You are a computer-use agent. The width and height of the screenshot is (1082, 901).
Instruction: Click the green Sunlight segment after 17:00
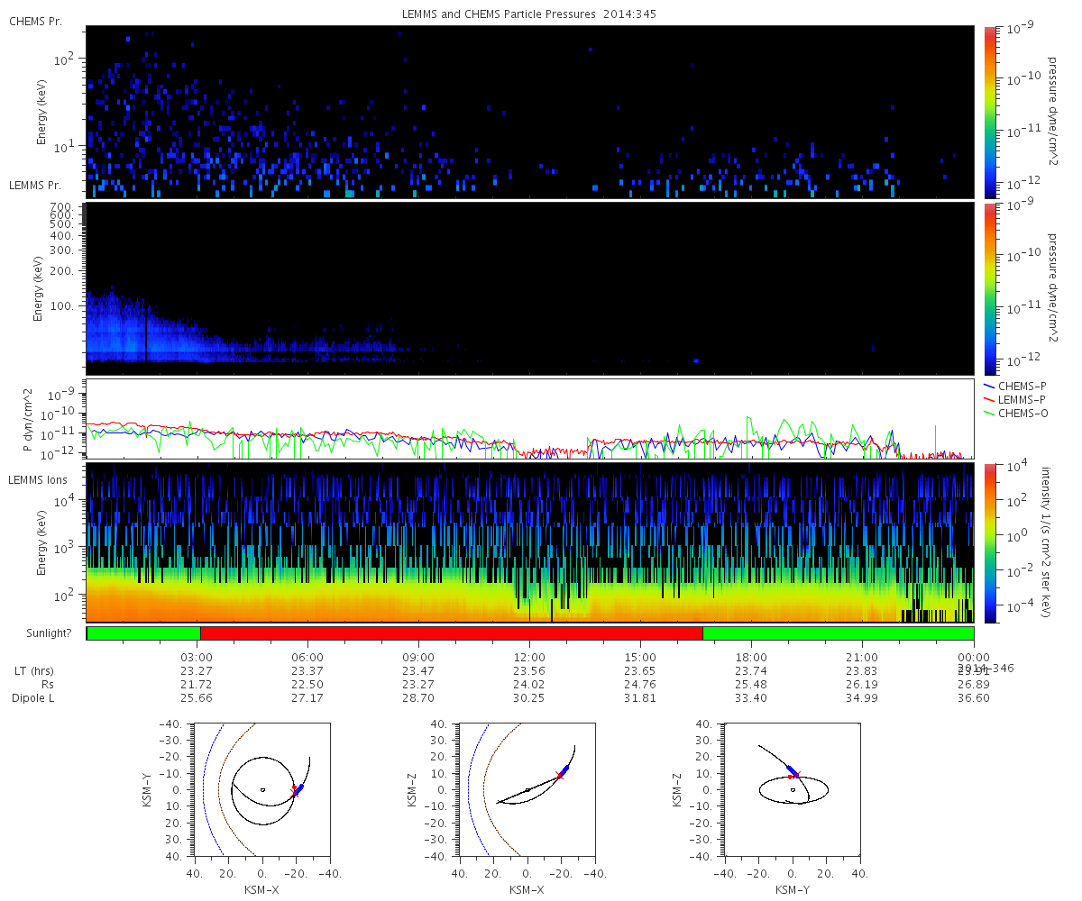click(838, 633)
